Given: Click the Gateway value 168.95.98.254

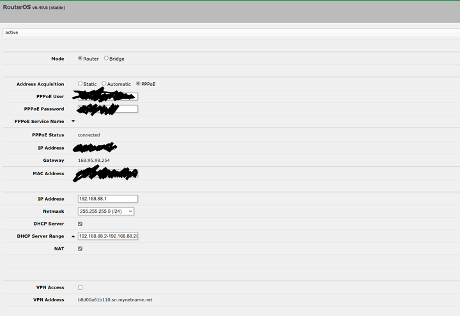Looking at the screenshot, I should (x=93, y=161).
